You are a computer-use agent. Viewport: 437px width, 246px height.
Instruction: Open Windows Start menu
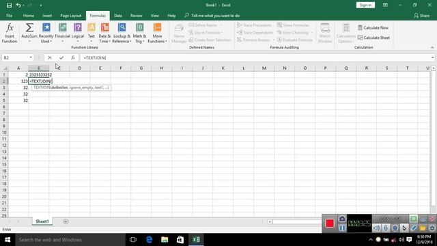8,240
